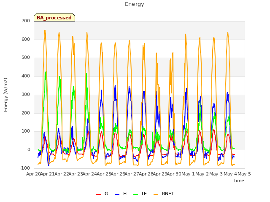The width and height of the screenshot is (270, 202).
Task: Click the Energy (W/m2) y-axis label
Action: pyautogui.click(x=5, y=95)
